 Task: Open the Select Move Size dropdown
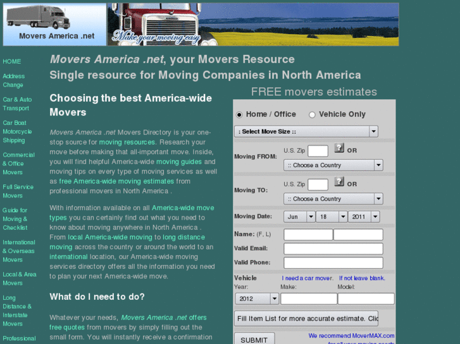click(306, 131)
